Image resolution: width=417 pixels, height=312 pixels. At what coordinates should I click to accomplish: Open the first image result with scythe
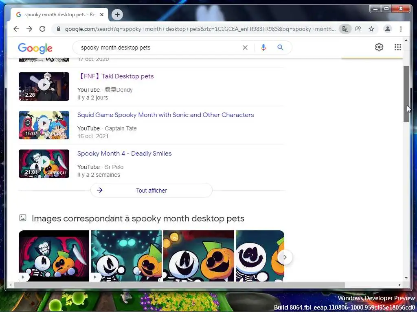(x=54, y=256)
